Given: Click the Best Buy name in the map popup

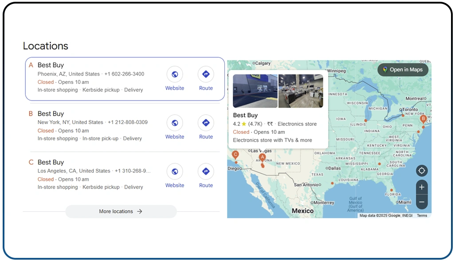Looking at the screenshot, I should pos(245,115).
